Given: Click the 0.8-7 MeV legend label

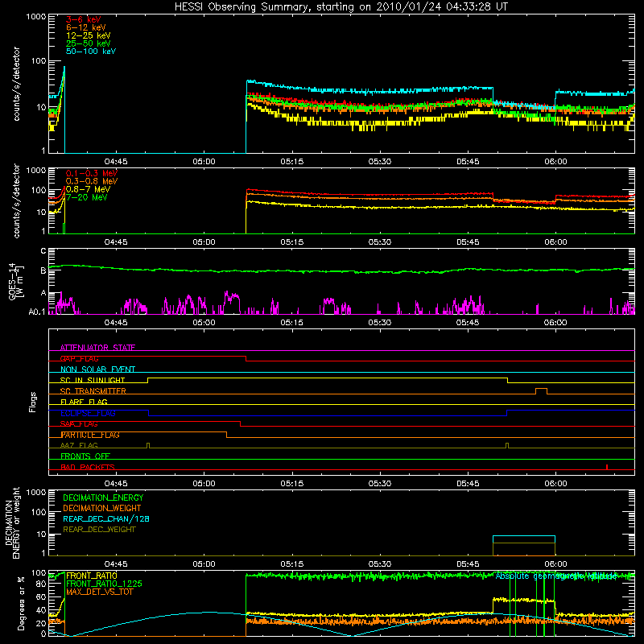Looking at the screenshot, I should click(x=88, y=189).
